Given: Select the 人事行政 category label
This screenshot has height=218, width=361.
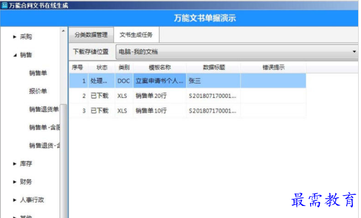Looking at the screenshot, I should click(x=32, y=200).
